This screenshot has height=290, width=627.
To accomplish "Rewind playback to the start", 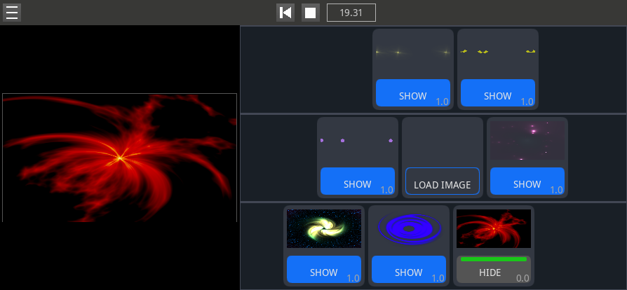I will [x=285, y=13].
